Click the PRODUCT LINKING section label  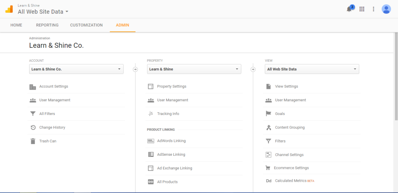point(161,130)
